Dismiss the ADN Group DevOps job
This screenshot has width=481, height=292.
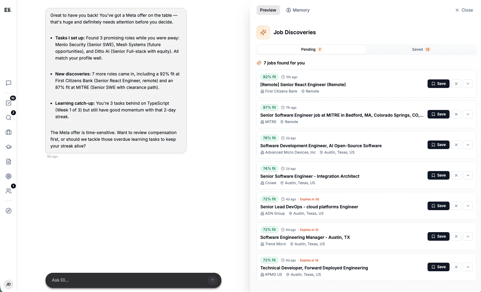(456, 206)
